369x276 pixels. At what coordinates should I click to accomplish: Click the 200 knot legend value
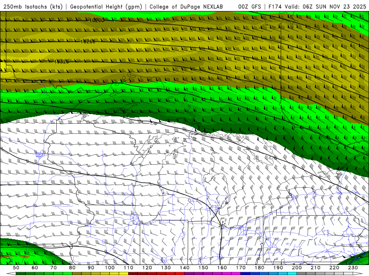click(297, 268)
